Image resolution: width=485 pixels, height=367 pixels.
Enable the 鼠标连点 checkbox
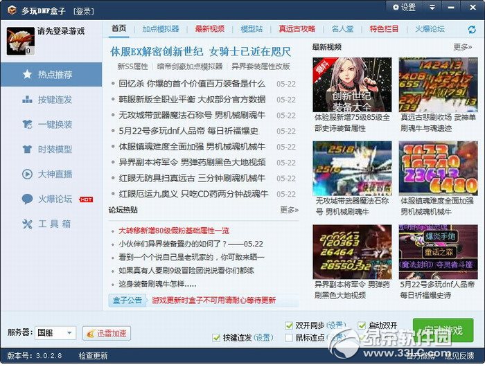click(x=289, y=338)
